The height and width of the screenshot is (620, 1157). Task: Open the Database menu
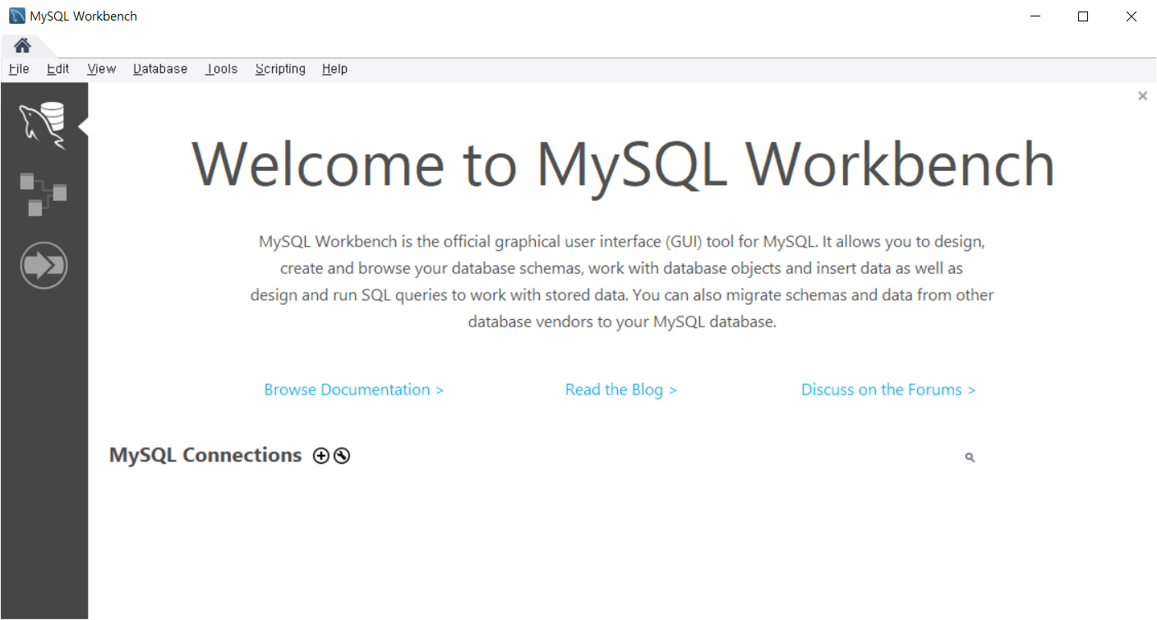tap(160, 69)
